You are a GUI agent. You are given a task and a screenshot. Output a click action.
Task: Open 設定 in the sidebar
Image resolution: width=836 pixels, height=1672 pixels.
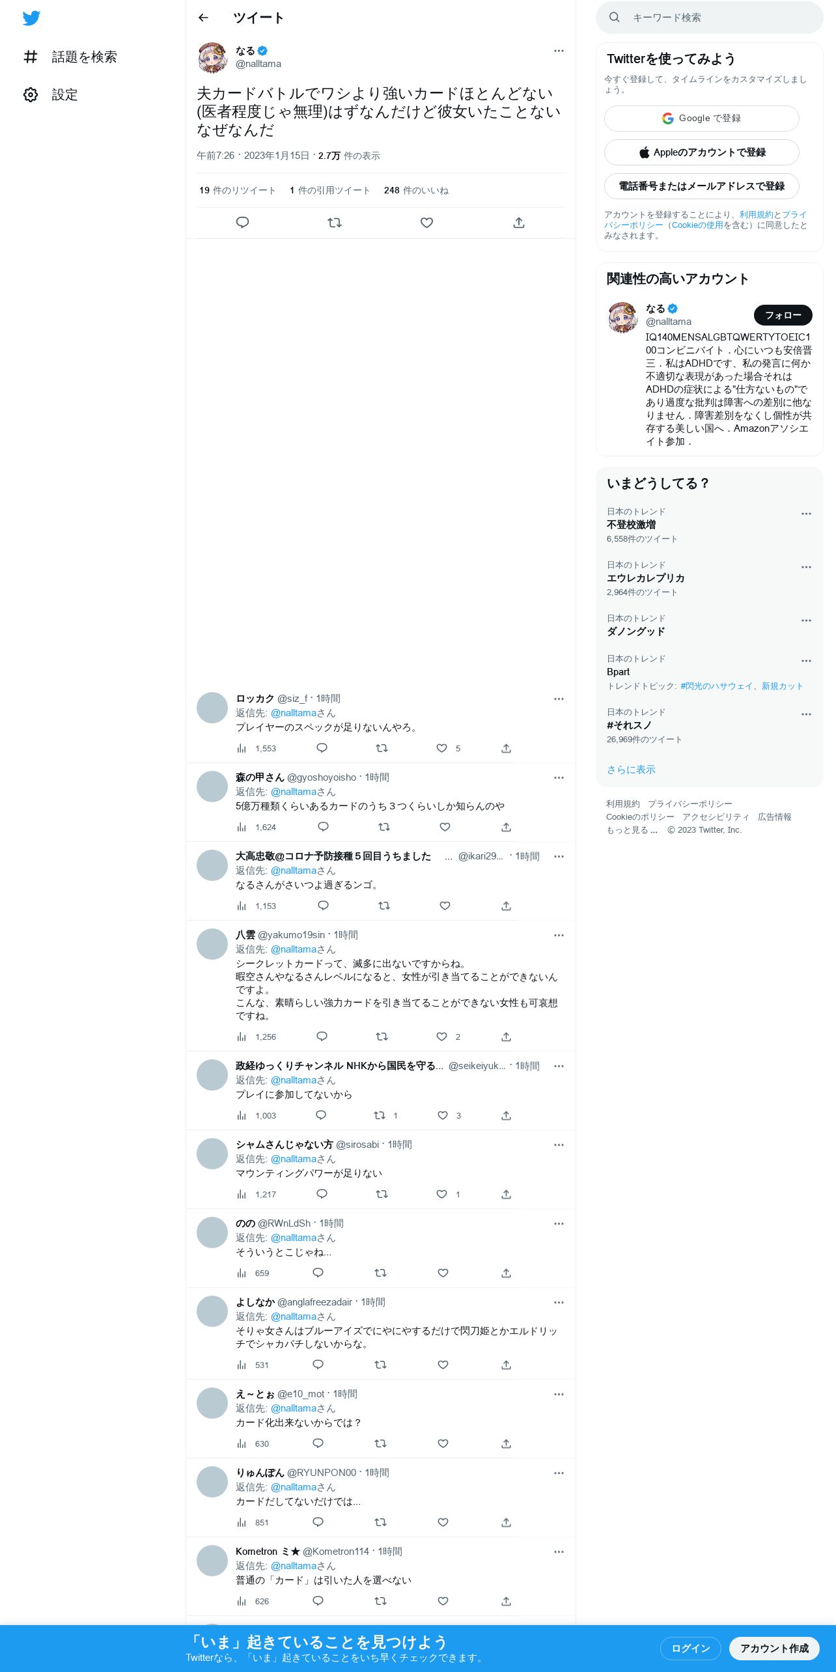[x=51, y=95]
